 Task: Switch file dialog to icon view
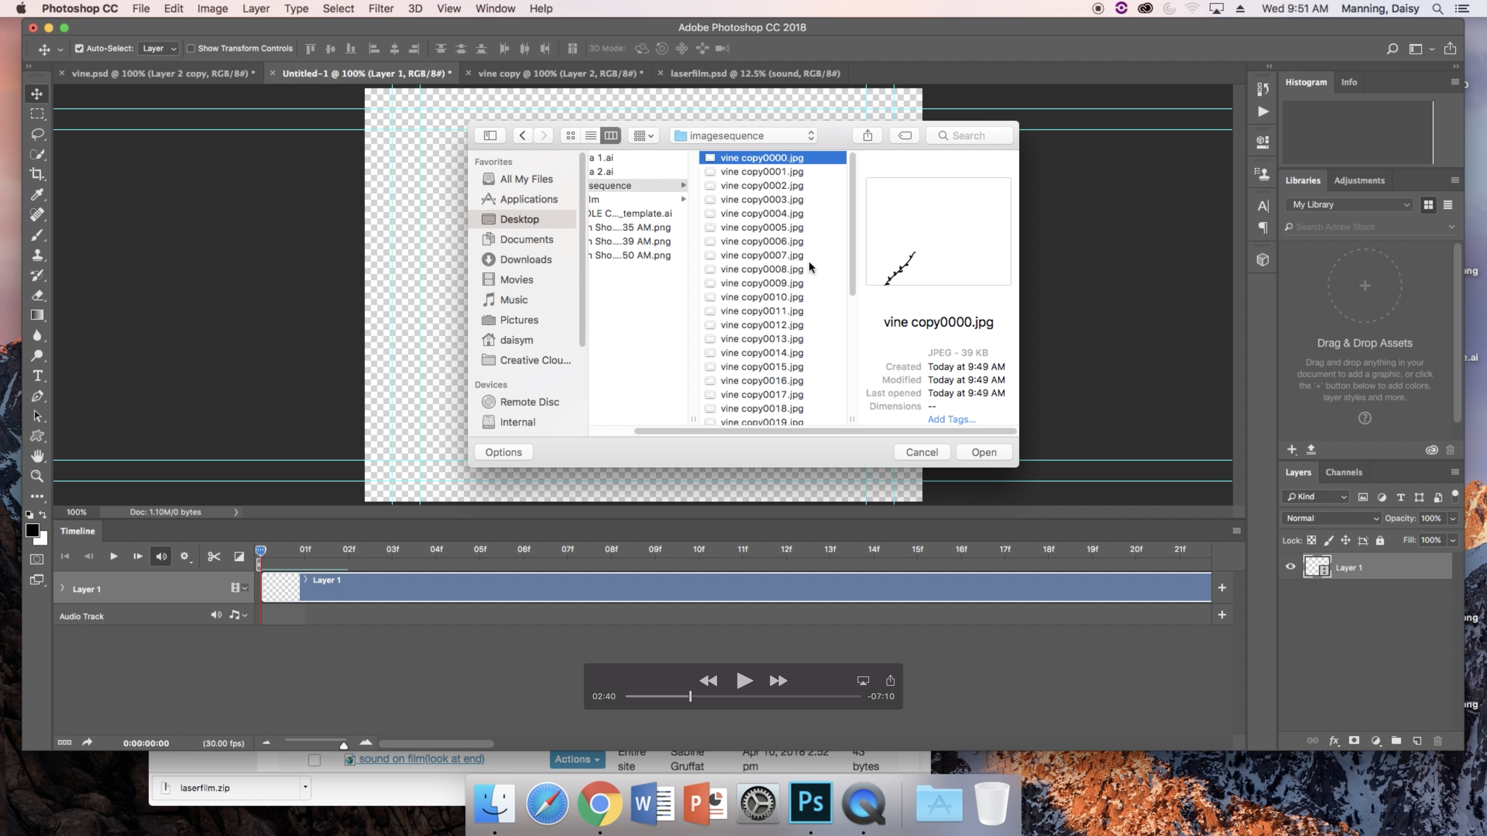(x=570, y=136)
